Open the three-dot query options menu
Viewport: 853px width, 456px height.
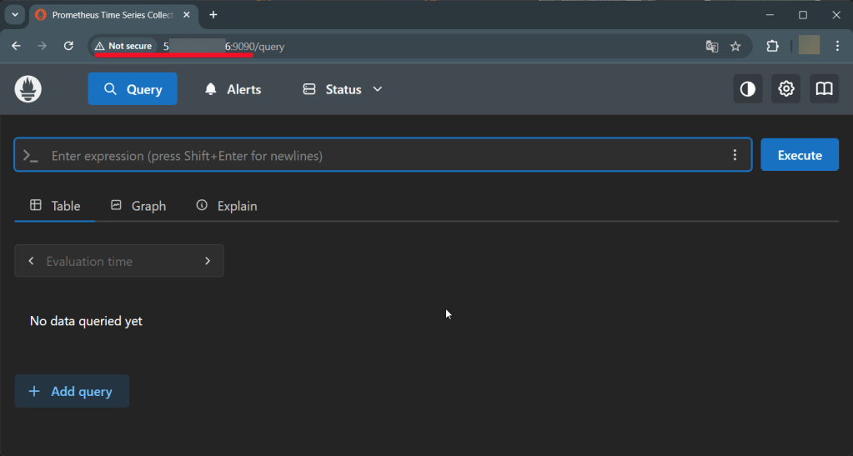(735, 155)
